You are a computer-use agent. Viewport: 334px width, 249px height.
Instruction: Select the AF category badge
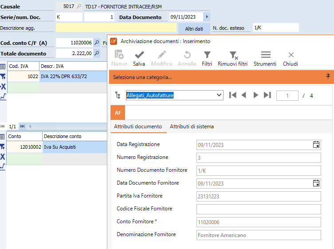coord(118,113)
